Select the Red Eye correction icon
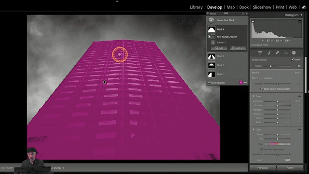The height and width of the screenshot is (174, 309). click(286, 53)
